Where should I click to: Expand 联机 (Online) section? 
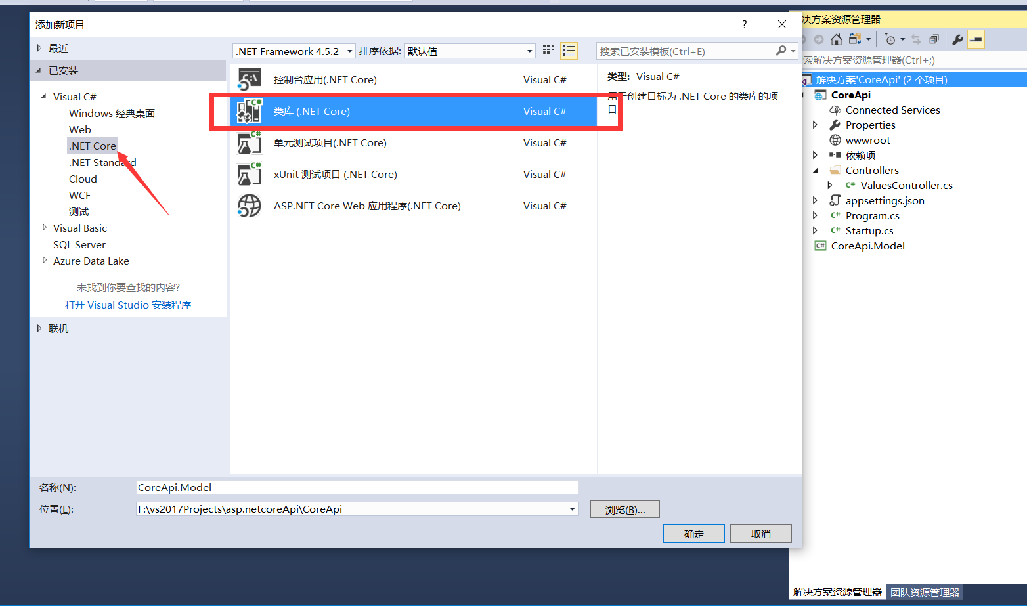pos(39,328)
